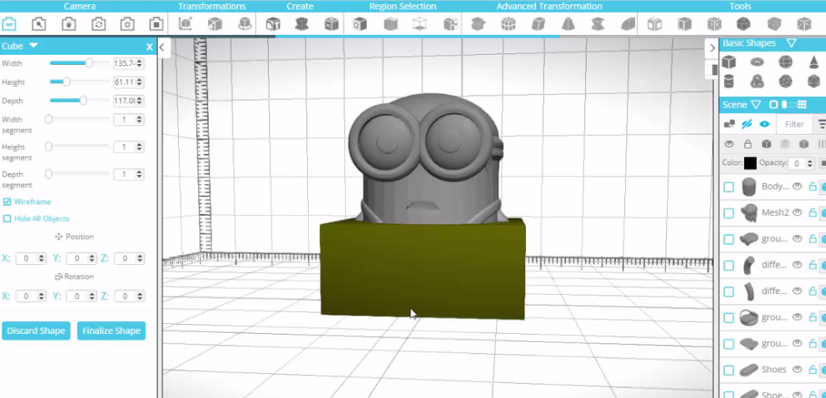Select the camera rotate icon
This screenshot has height=398, width=826.
coord(98,23)
